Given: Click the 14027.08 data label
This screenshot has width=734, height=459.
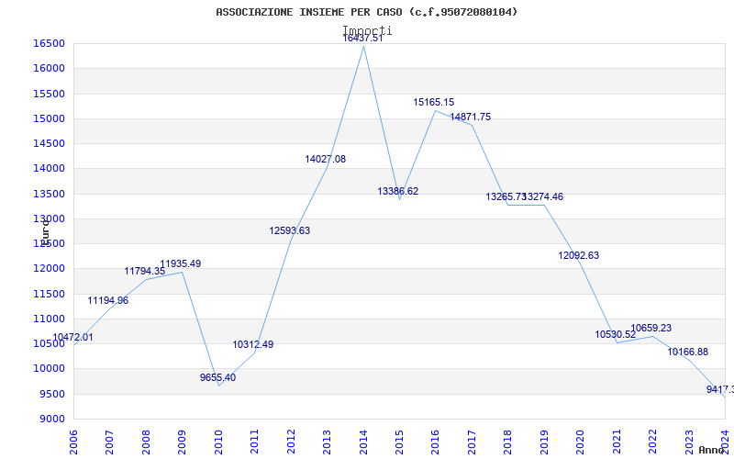Looking at the screenshot, I should pyautogui.click(x=326, y=159).
